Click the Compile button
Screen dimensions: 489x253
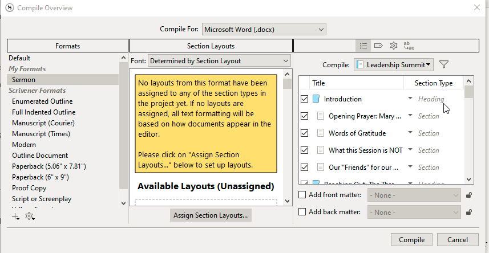411,239
